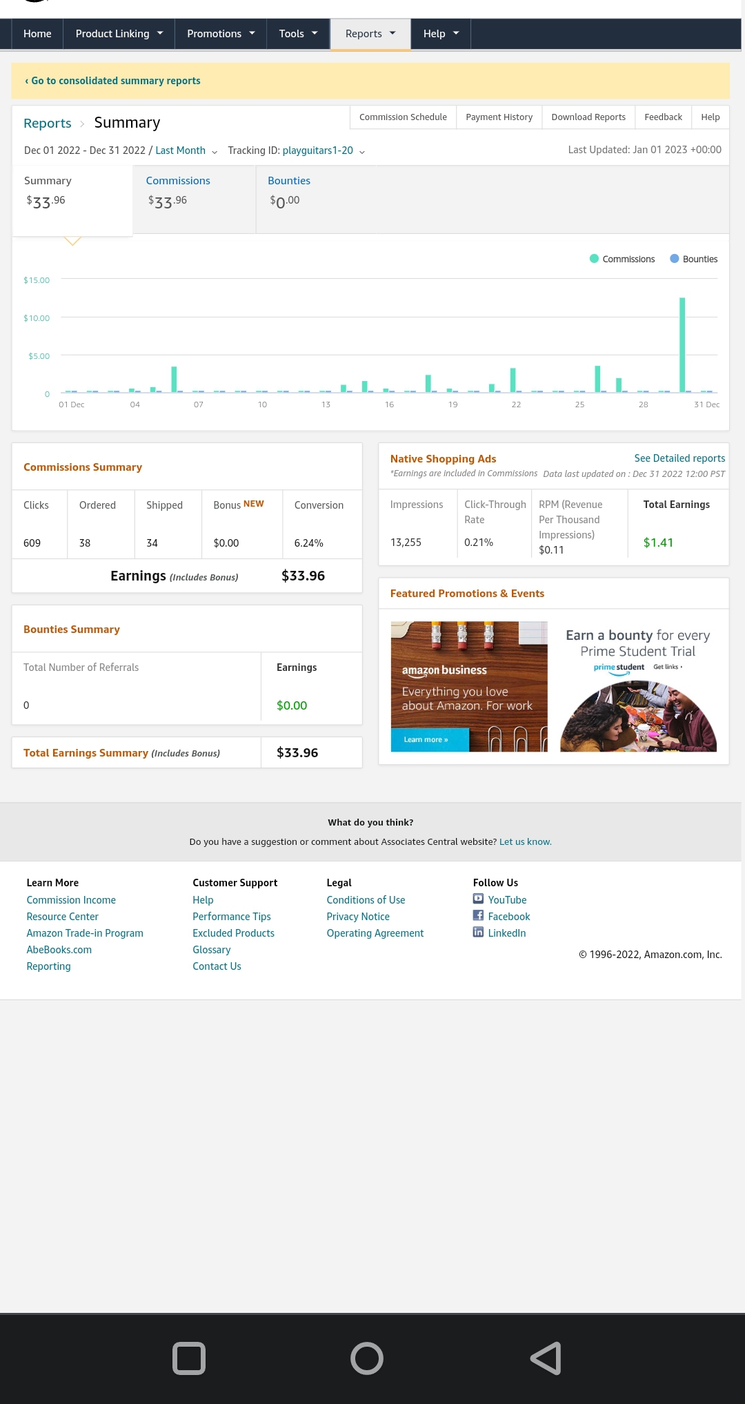
Task: Open the playguitars1-20 tracking ID dropdown
Action: point(324,150)
